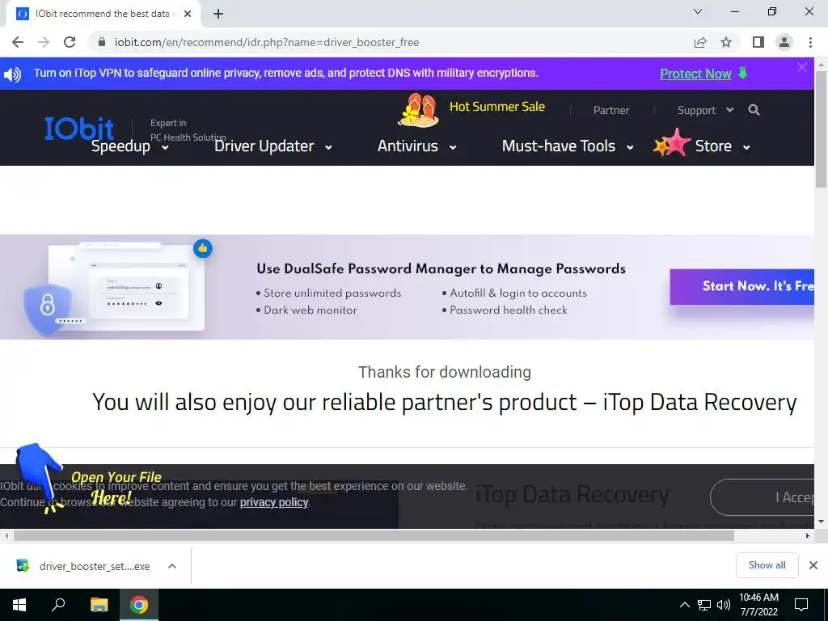Open File Explorer from taskbar

tap(99, 605)
